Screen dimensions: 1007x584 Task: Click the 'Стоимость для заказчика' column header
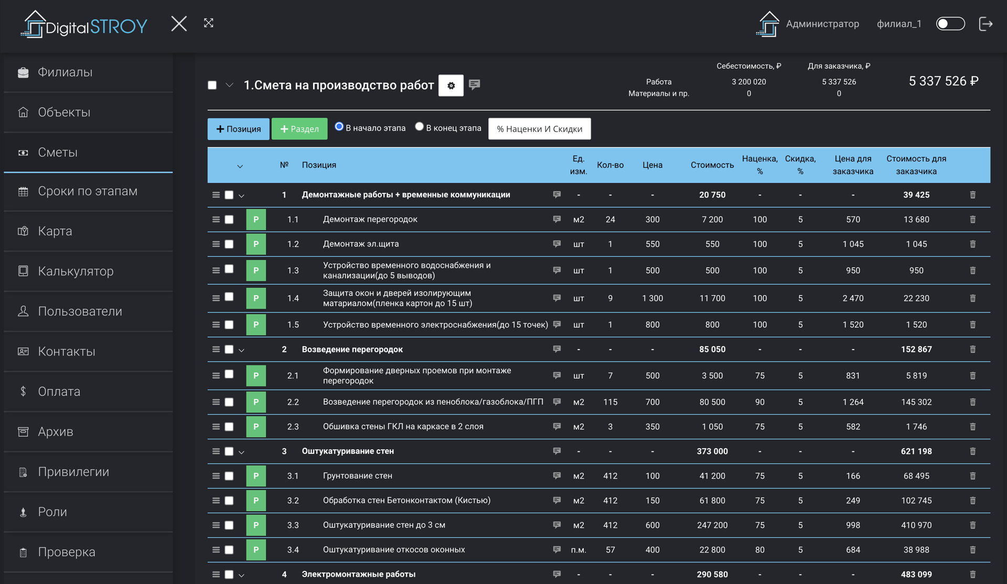[916, 165]
